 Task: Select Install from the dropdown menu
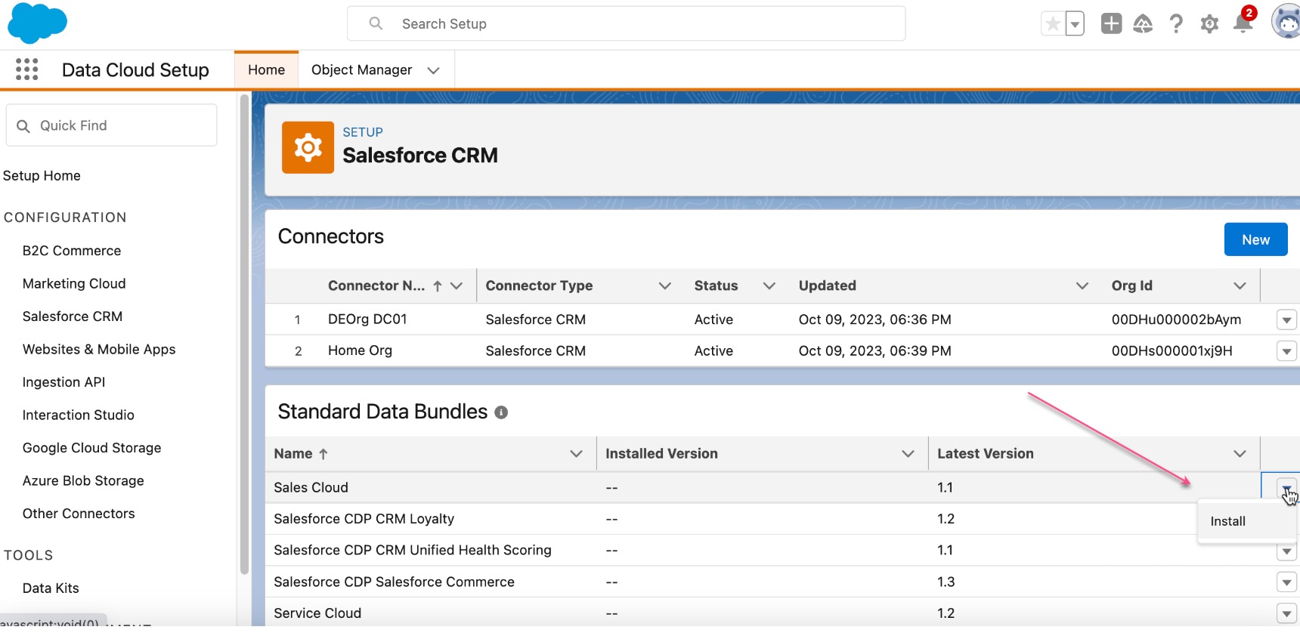[x=1227, y=521]
